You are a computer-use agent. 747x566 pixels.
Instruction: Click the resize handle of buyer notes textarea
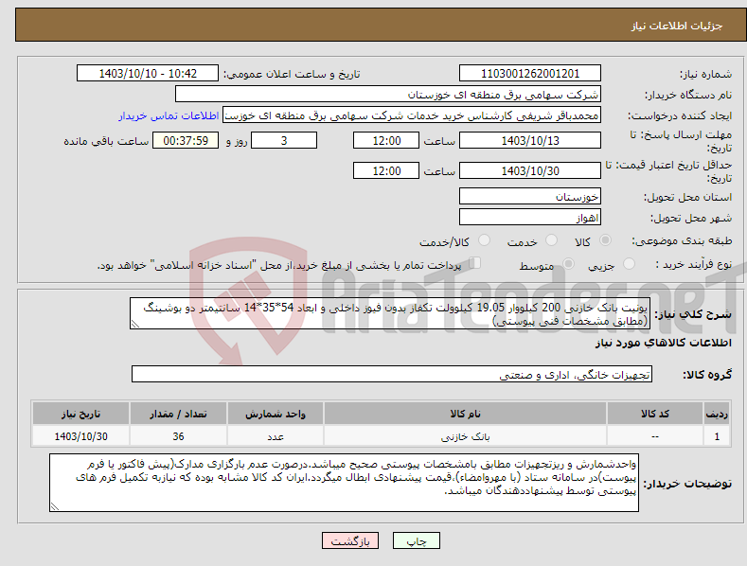pos(55,507)
